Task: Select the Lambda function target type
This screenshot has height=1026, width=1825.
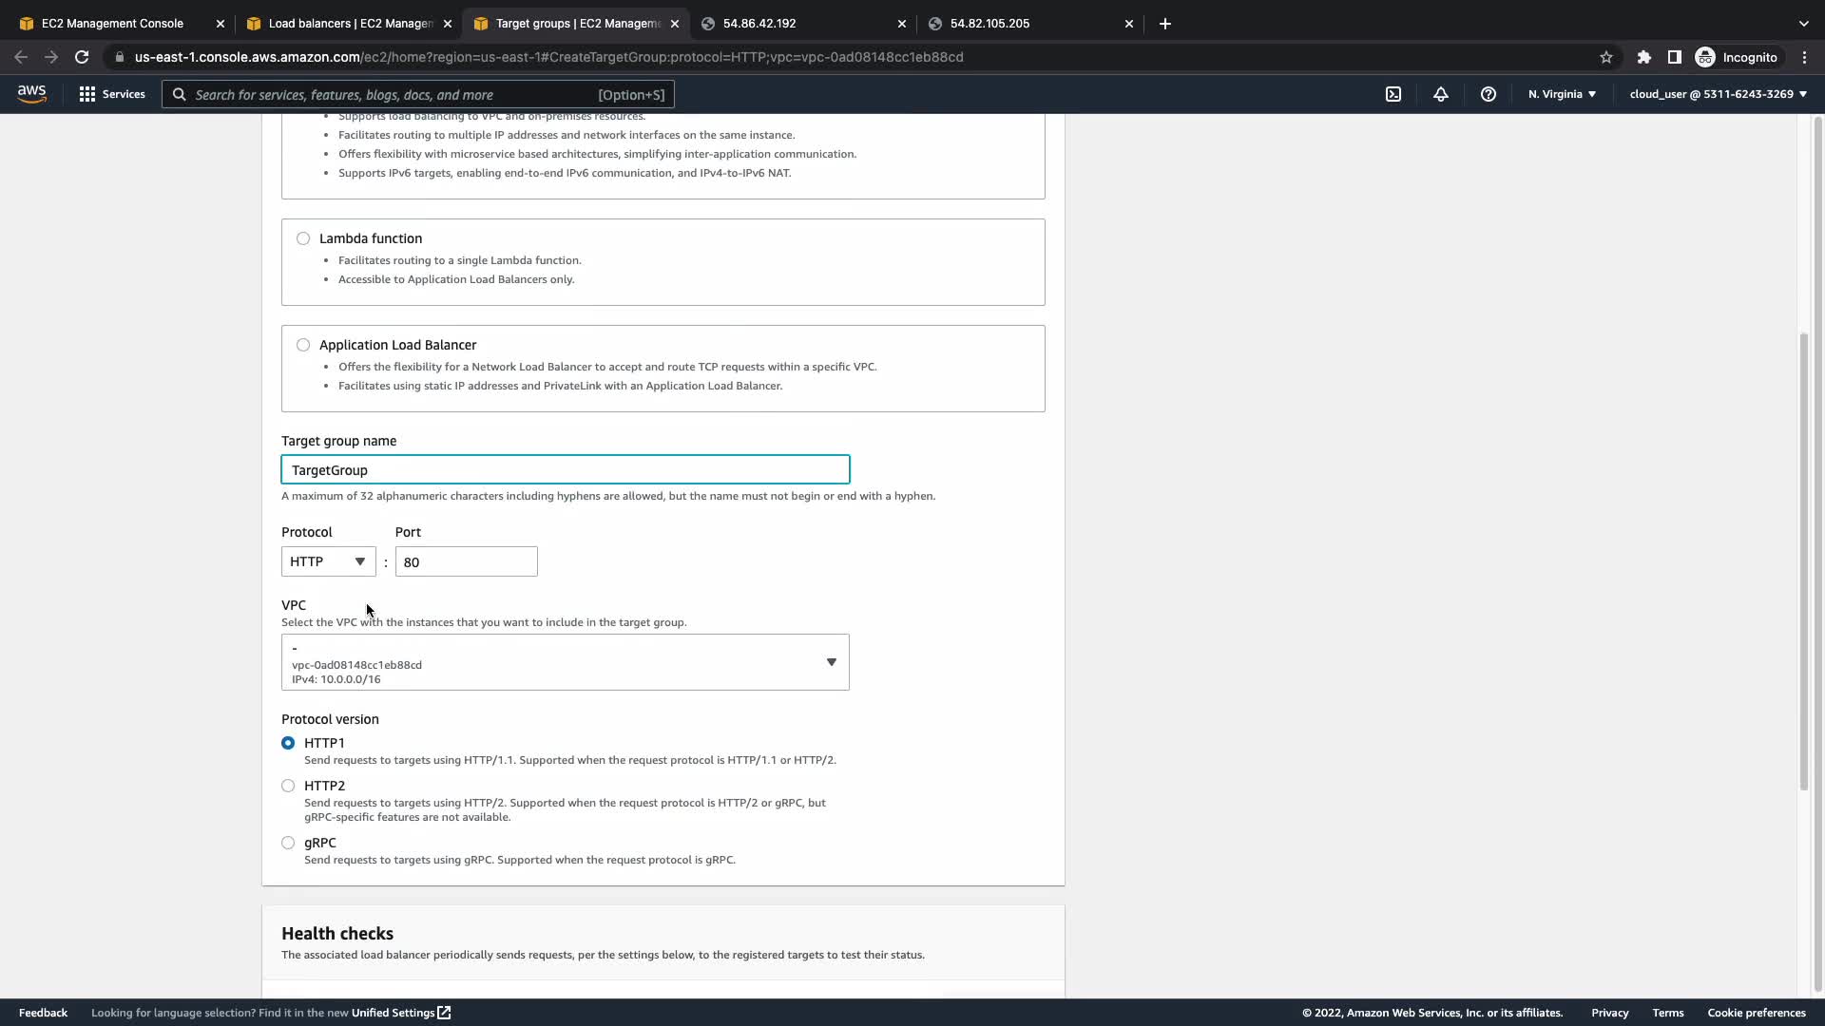Action: tap(303, 238)
